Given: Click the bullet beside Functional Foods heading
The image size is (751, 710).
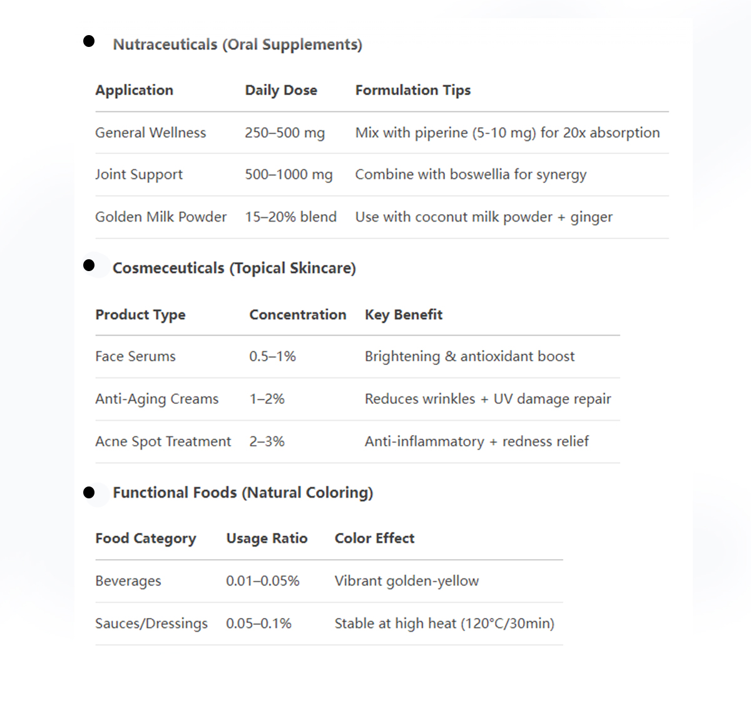Looking at the screenshot, I should click(89, 493).
